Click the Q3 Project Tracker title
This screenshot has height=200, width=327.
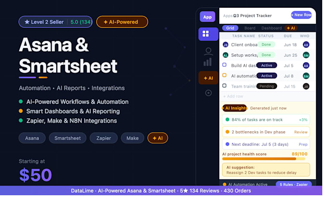coord(252,16)
